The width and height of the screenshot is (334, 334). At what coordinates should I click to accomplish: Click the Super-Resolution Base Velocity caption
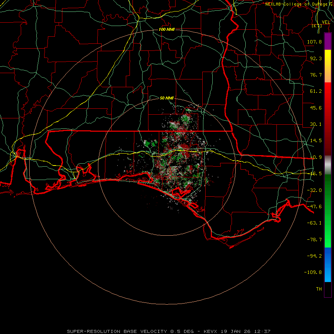click(168, 331)
